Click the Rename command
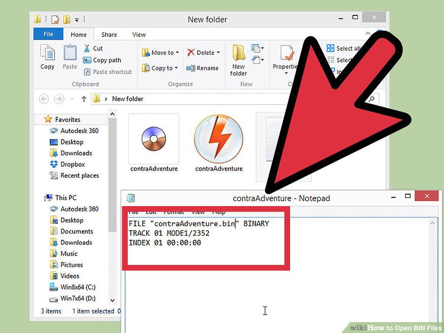The image size is (444, 333). click(202, 68)
